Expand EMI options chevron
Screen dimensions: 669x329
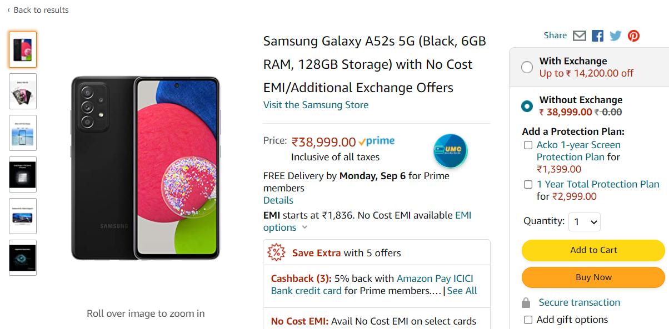(304, 227)
